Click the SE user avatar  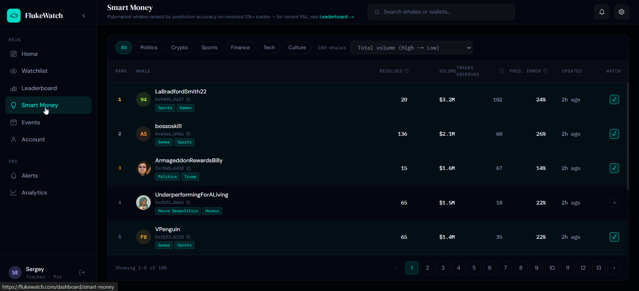pyautogui.click(x=15, y=273)
